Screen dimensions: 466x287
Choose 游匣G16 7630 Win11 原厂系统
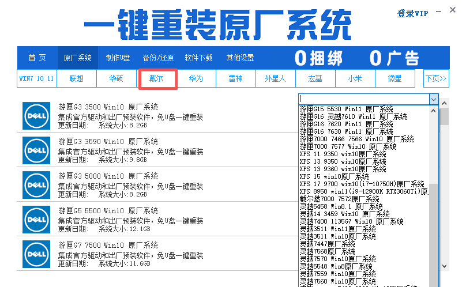tap(346, 131)
